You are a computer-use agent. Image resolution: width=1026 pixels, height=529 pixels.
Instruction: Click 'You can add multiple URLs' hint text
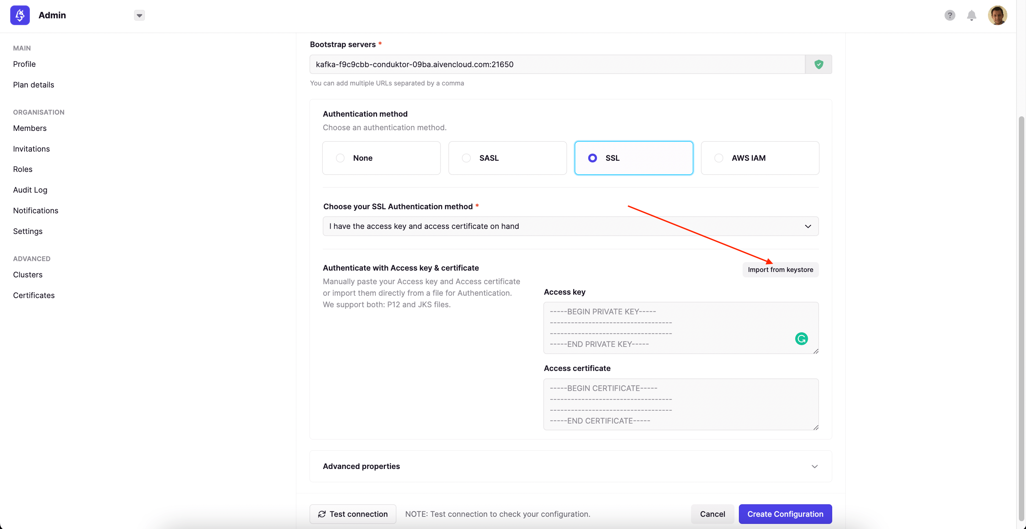tap(387, 83)
